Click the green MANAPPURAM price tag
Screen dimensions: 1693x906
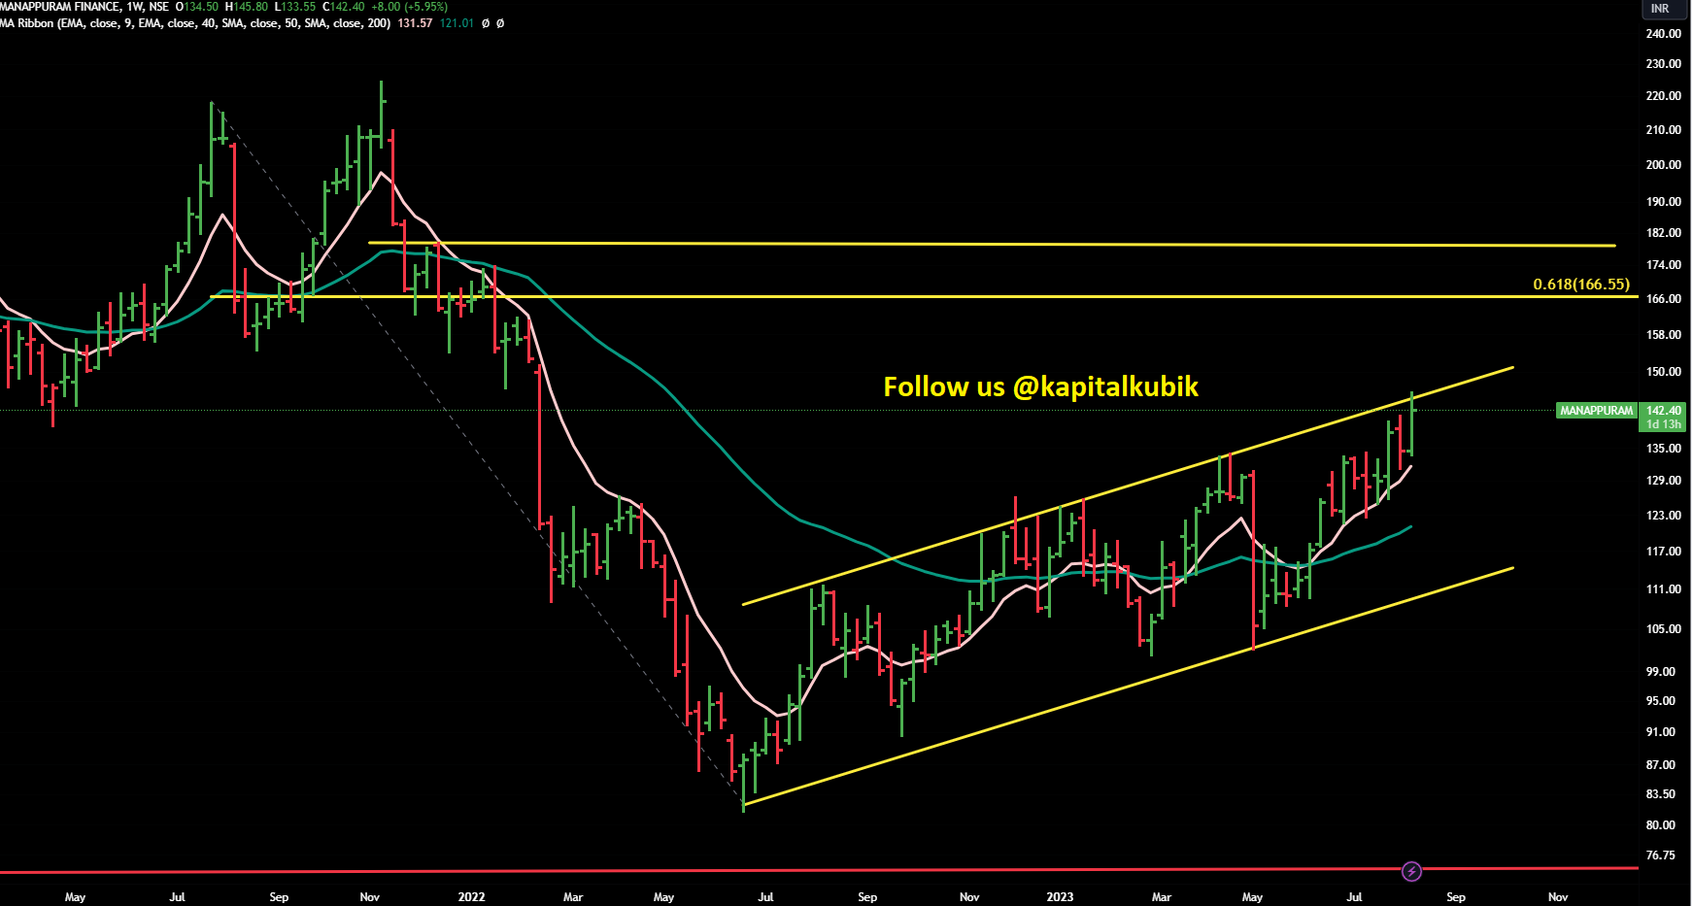coord(1596,411)
